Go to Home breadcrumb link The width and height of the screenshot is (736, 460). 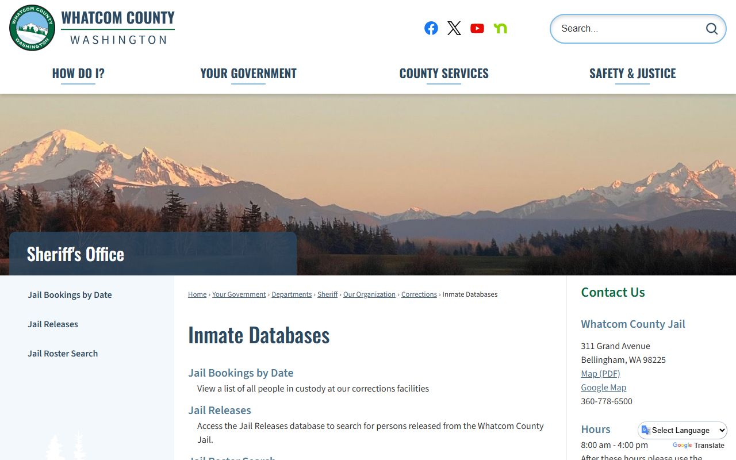197,294
